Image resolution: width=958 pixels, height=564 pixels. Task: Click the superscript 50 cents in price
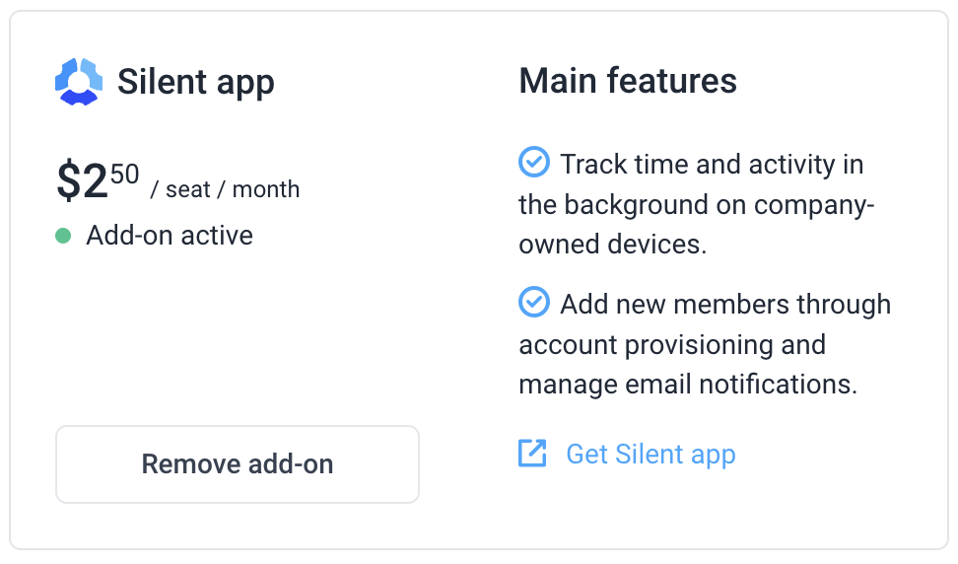(x=124, y=175)
